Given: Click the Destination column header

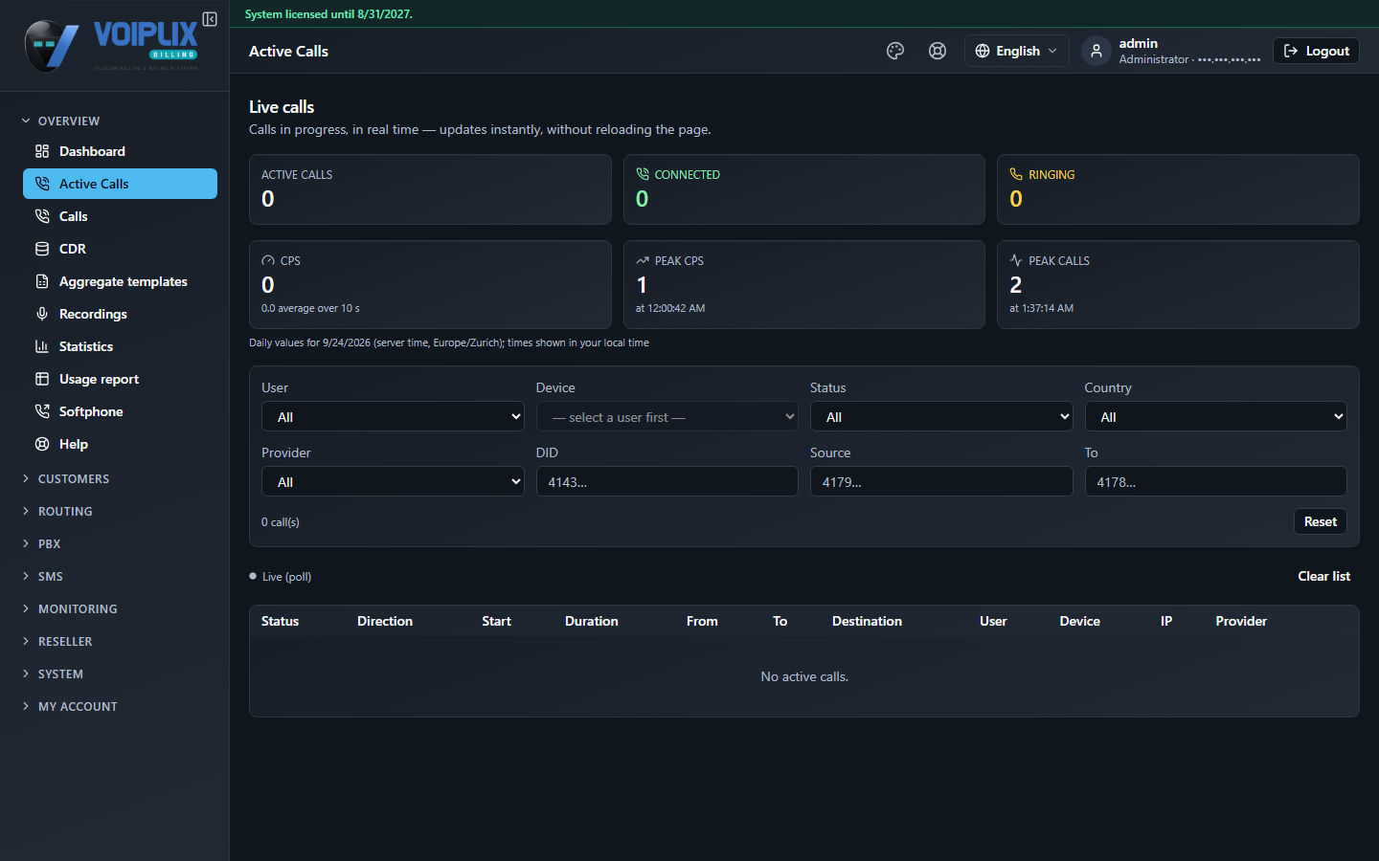Looking at the screenshot, I should tap(867, 621).
